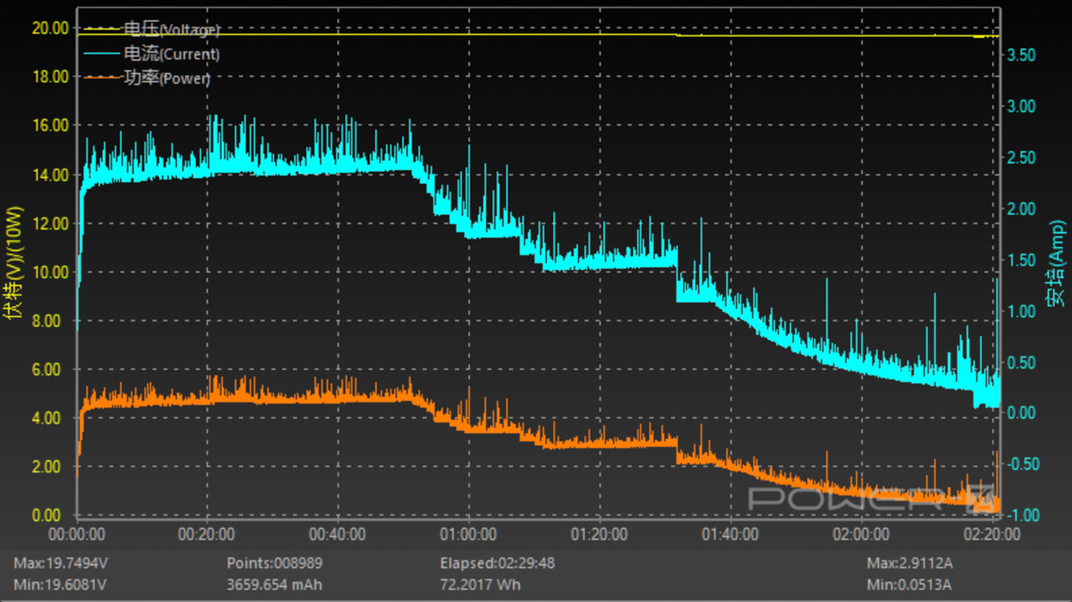Click the yellow Voltage legend line swatch
The height and width of the screenshot is (602, 1072).
click(100, 29)
